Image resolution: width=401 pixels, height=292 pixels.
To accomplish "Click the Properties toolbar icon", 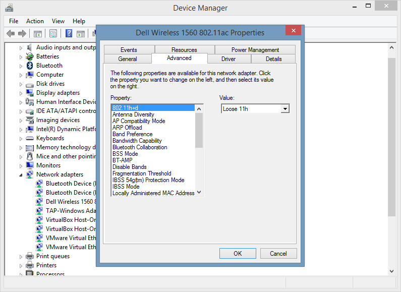I will tap(53, 33).
